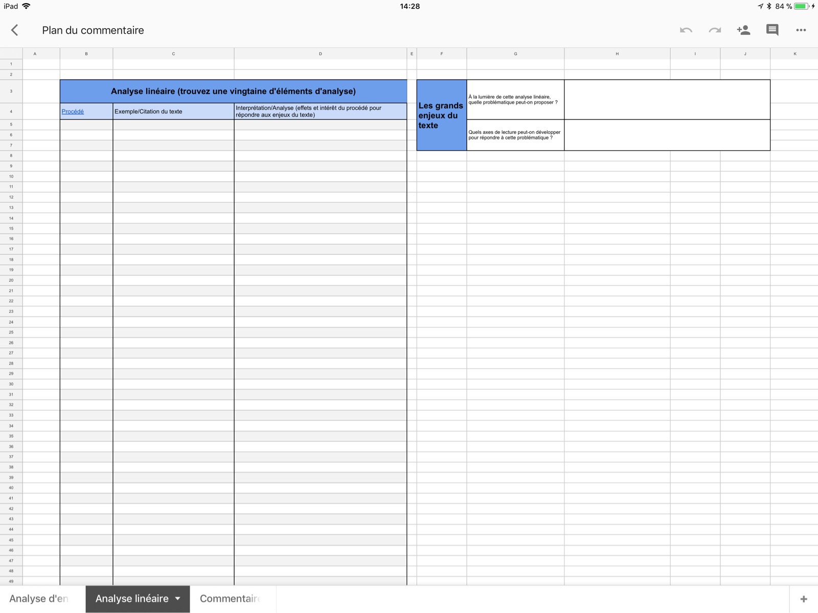818x613 pixels.
Task: Select row 10 header
Action: click(11, 176)
